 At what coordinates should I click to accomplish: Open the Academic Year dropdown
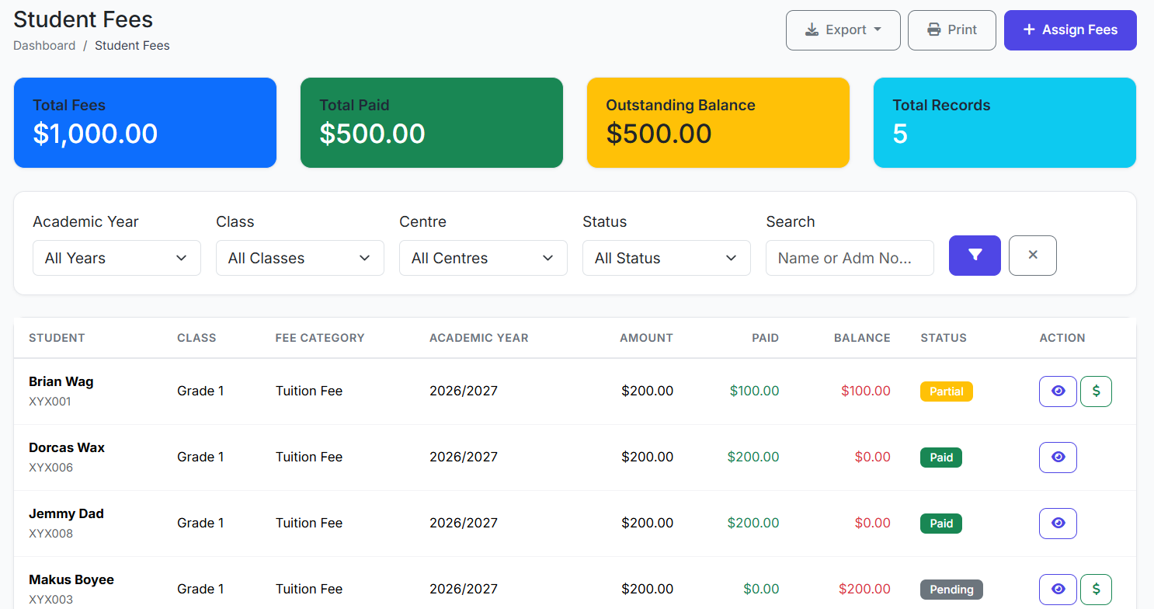tap(116, 258)
